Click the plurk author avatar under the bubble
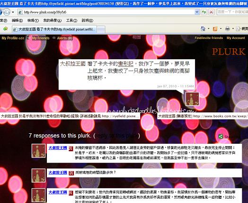This screenshot has width=248, height=203. [x=192, y=99]
